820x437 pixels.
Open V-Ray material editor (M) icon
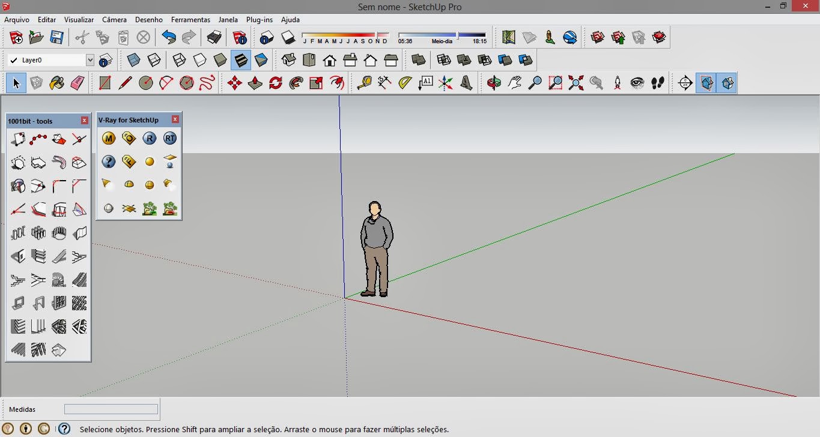[x=109, y=139]
